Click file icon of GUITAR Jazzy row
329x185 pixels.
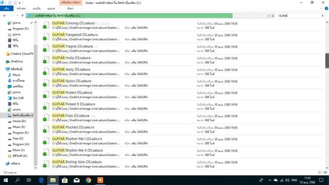click(46, 71)
